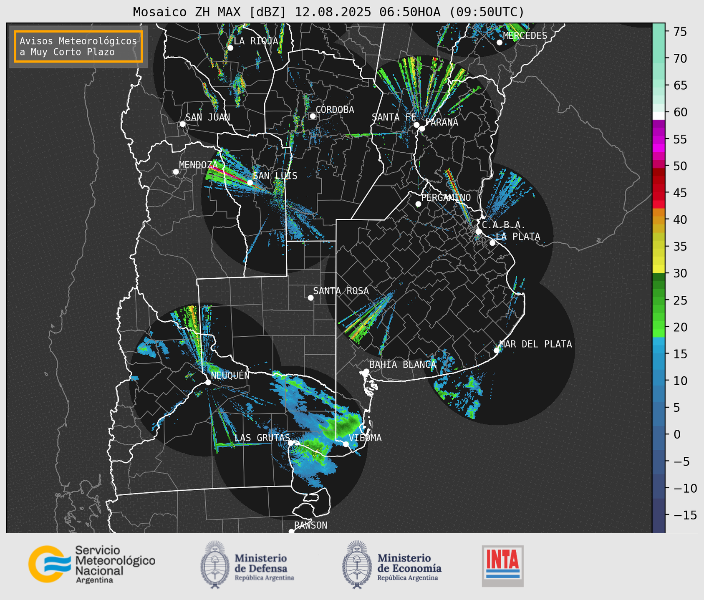Click the BAHÍA BLANCA city label
Image resolution: width=704 pixels, height=600 pixels.
pos(403,364)
